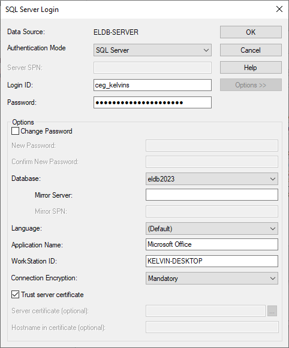Open the Connection Encryption dropdown

pos(212,279)
